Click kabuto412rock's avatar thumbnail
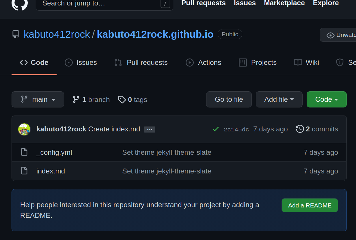This screenshot has width=356, height=240. click(x=24, y=129)
